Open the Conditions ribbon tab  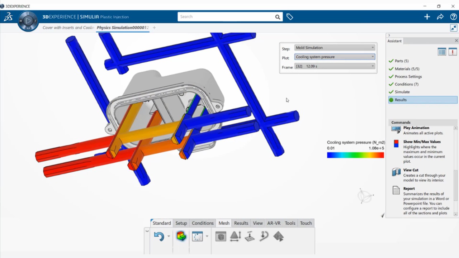(x=203, y=223)
